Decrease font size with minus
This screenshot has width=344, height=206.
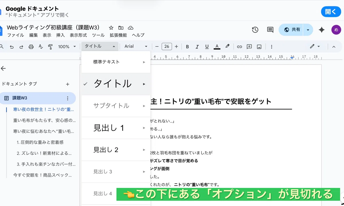pyautogui.click(x=157, y=46)
